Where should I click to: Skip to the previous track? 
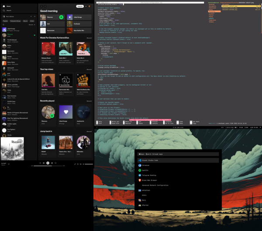(x=44, y=163)
